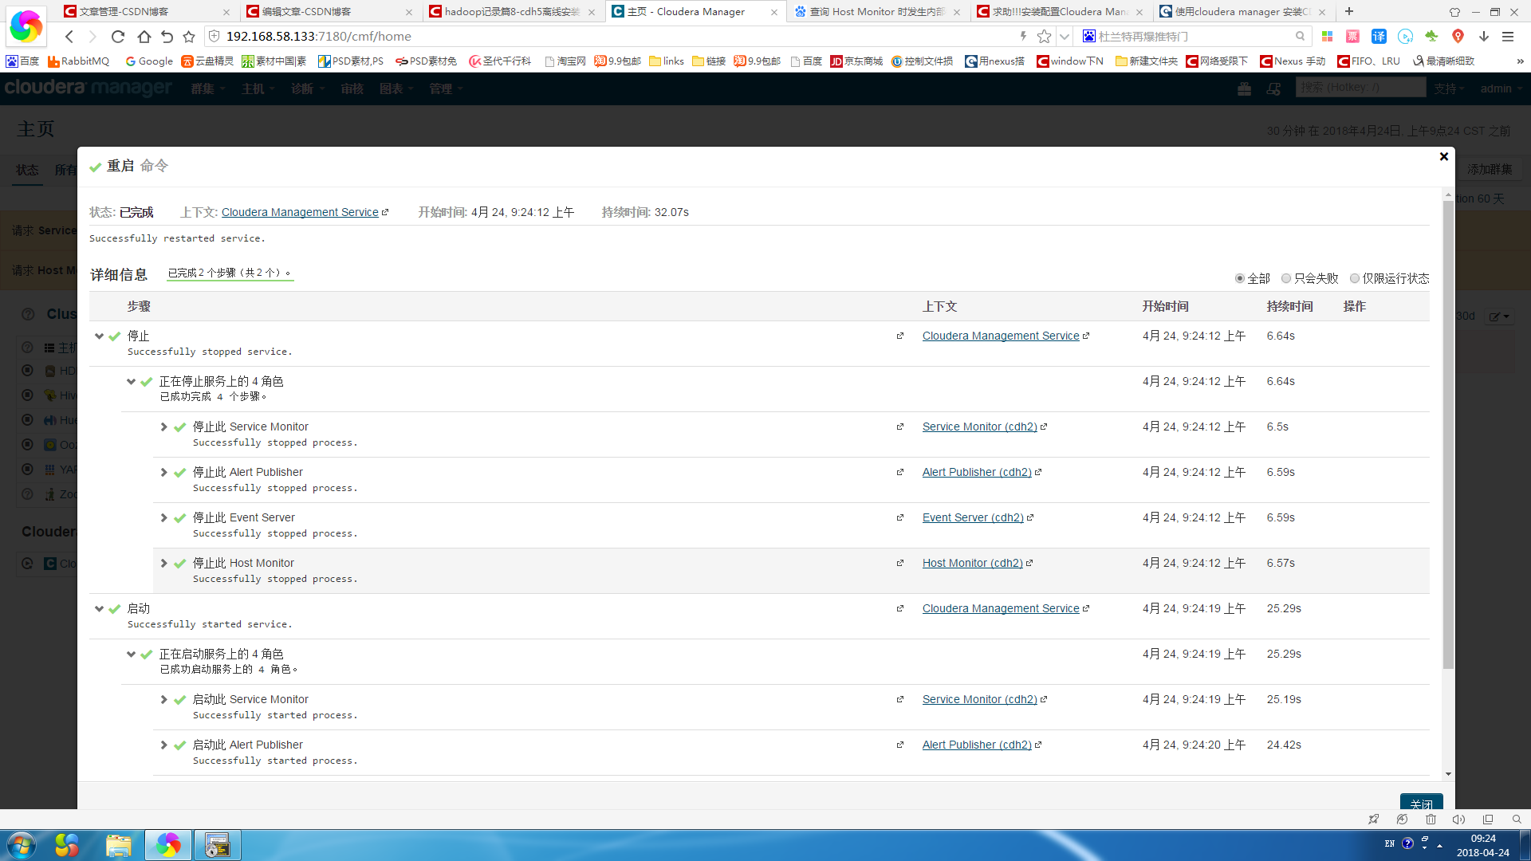1531x861 pixels.
Task: Open browser downloads arrow icon
Action: [1484, 37]
